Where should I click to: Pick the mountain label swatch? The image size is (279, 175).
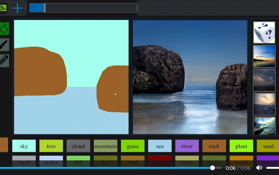coord(105,146)
